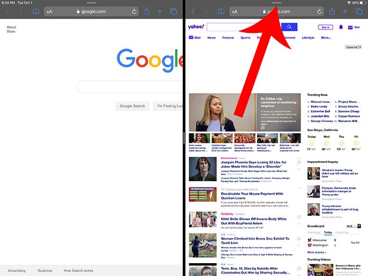The image size is (368, 276).
Task: Open Yahoo notifications bell
Action: (341, 27)
